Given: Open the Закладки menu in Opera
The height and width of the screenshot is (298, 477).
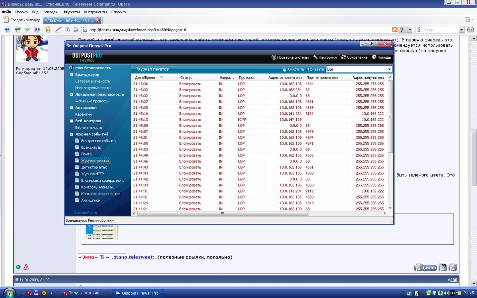Looking at the screenshot, I should 51,12.
